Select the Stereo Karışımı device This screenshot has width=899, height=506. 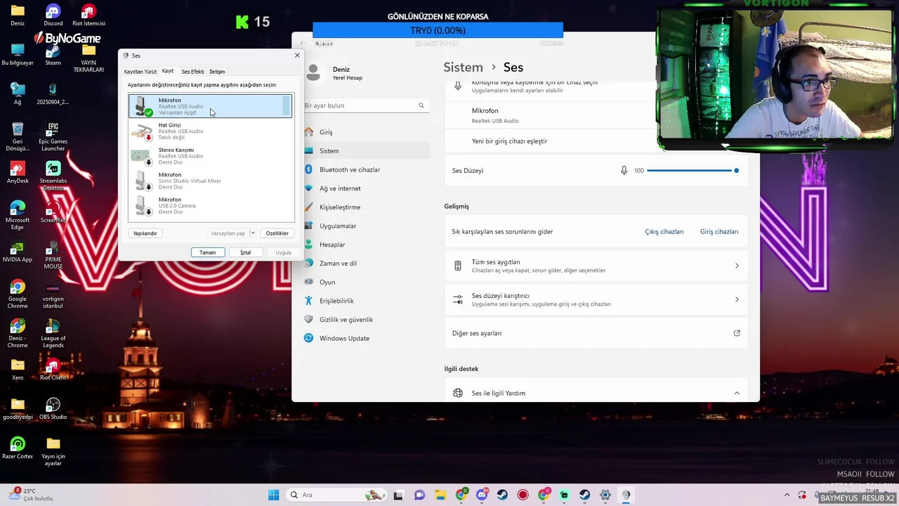210,156
